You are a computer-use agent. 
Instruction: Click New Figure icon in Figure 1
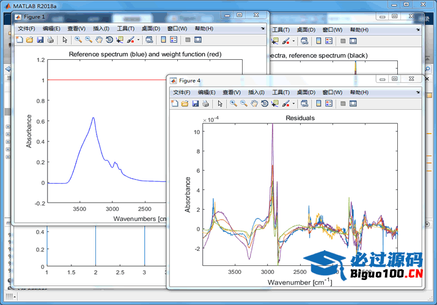(19, 40)
